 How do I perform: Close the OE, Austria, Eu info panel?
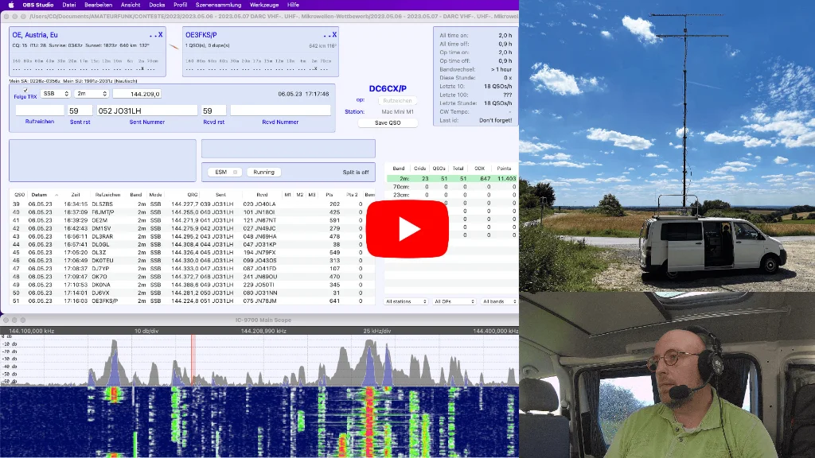[x=160, y=35]
